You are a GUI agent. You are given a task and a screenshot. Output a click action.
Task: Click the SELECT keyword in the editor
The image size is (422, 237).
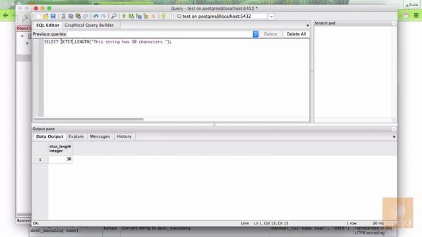tap(51, 41)
